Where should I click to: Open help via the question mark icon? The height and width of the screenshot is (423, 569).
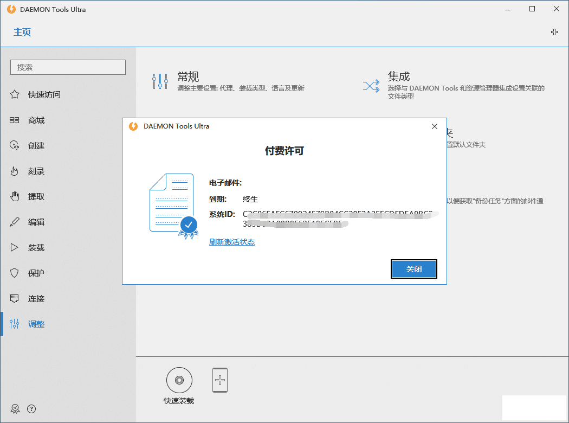(x=31, y=409)
